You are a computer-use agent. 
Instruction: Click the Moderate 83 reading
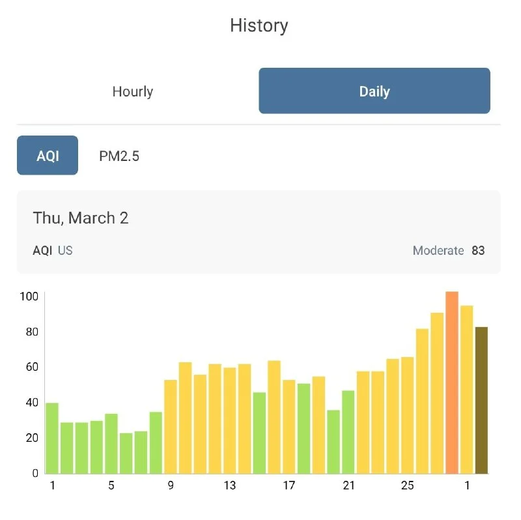point(449,250)
